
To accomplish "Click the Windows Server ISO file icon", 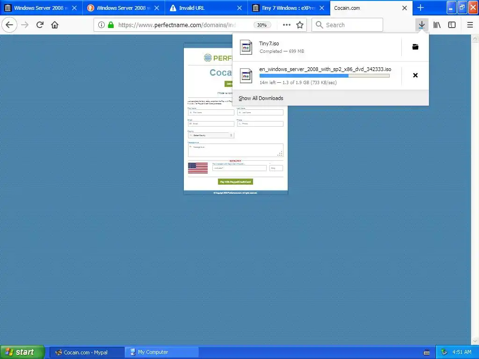I will pyautogui.click(x=246, y=76).
